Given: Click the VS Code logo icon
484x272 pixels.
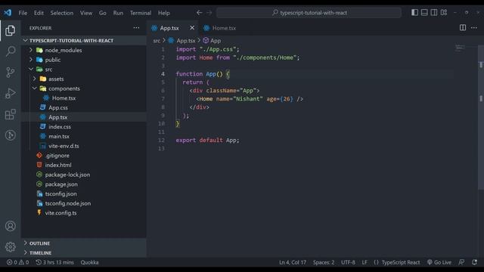Looking at the screenshot, I should tap(8, 13).
